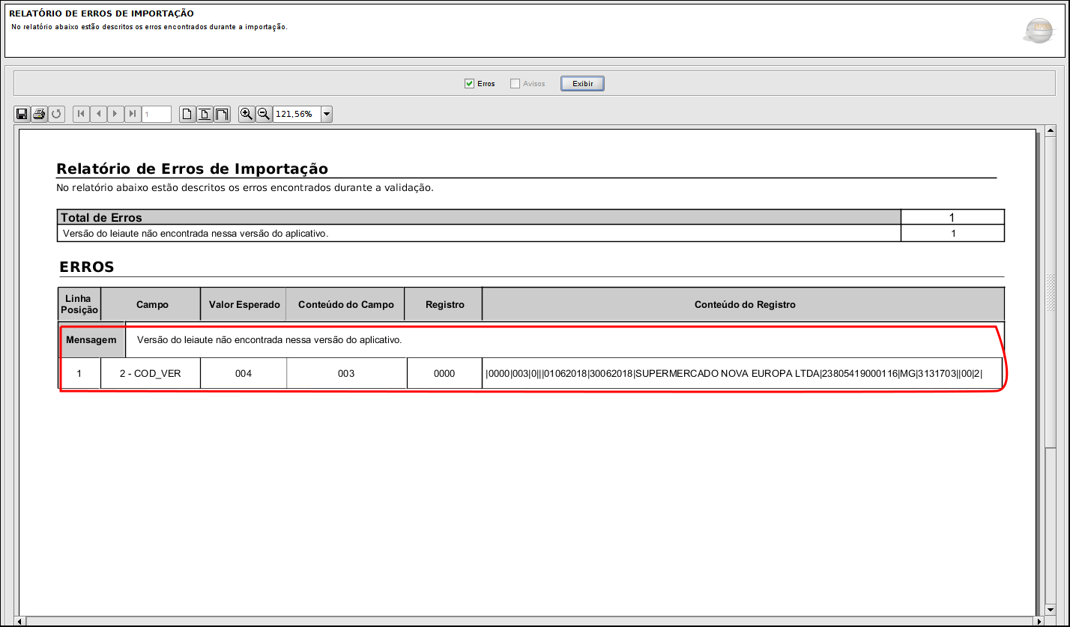Click the zoom out magnifier

[x=264, y=114]
